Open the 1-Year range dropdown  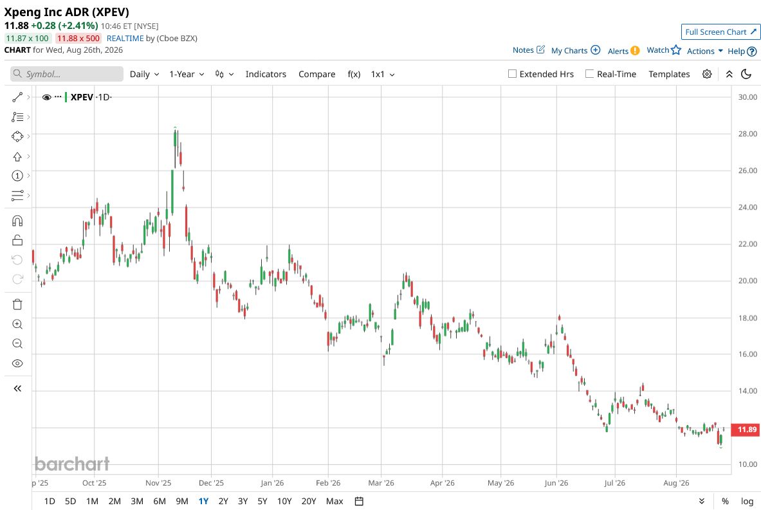(187, 74)
